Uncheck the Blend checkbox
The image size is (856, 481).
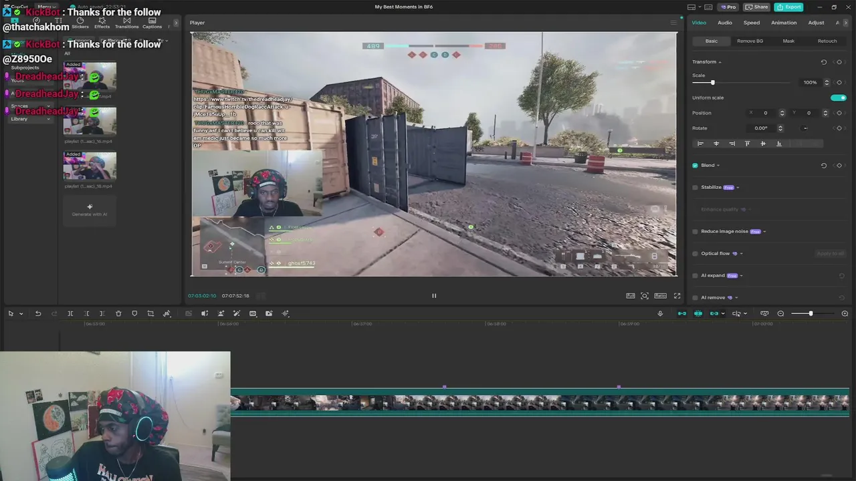pyautogui.click(x=695, y=166)
